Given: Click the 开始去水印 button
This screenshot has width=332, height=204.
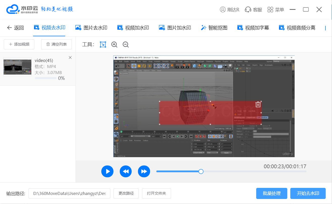Looking at the screenshot, I should click(x=308, y=193).
